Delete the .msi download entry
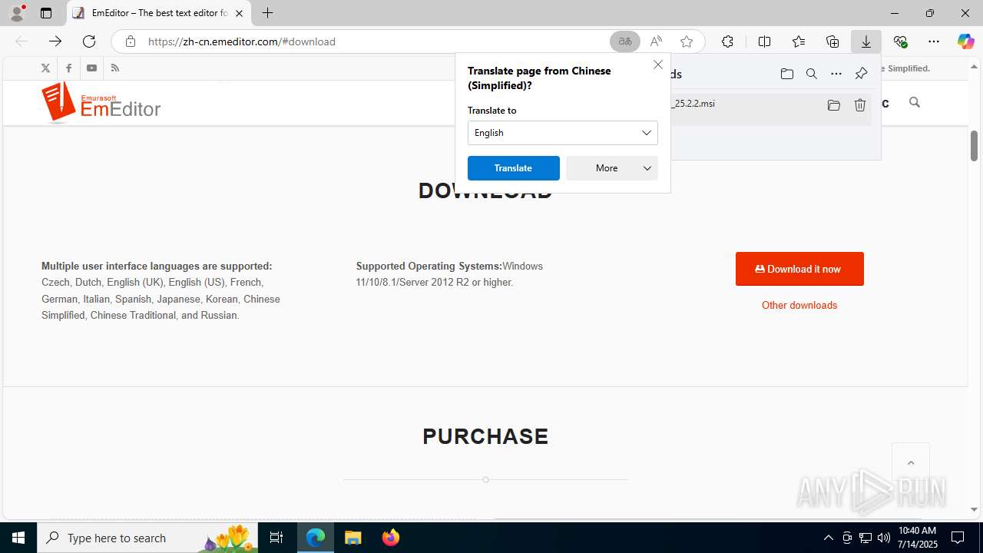Viewport: 983px width, 553px height. tap(860, 105)
